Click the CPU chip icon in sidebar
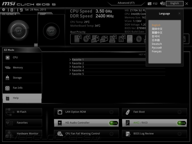 coord(7,57)
